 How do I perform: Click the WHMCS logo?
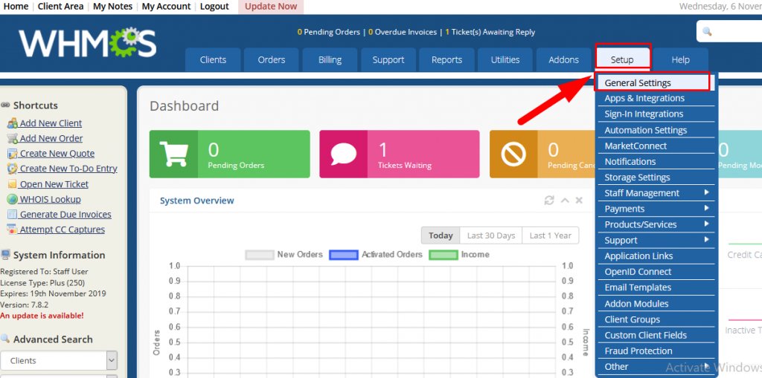88,43
